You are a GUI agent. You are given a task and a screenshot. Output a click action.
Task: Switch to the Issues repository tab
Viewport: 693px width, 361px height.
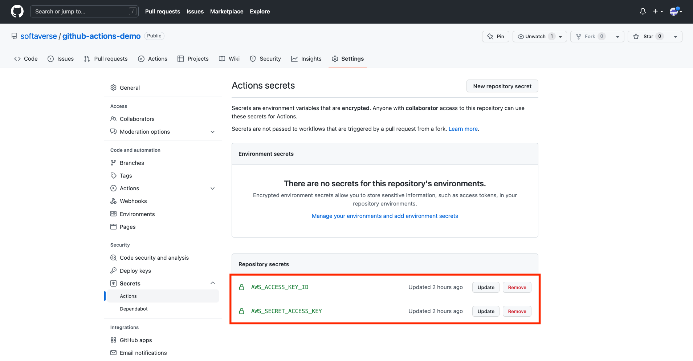(61, 59)
